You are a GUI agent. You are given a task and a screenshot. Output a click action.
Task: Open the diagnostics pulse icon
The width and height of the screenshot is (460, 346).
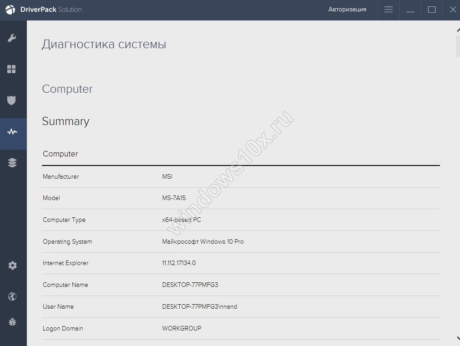pyautogui.click(x=12, y=132)
